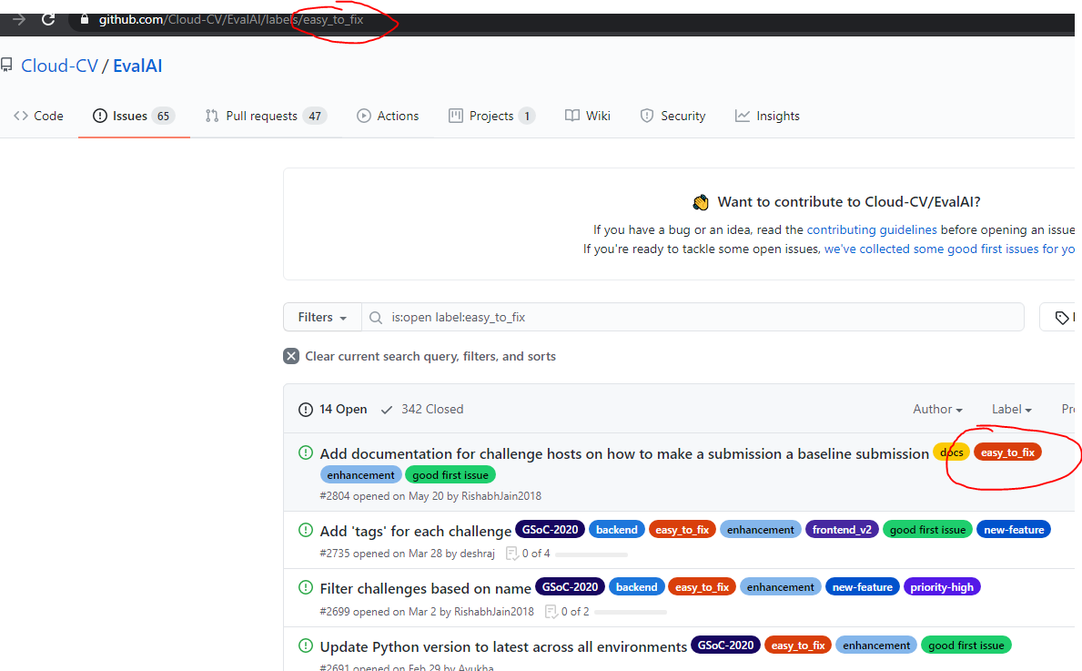The width and height of the screenshot is (1082, 671).
Task: Click the Issues counter badge showing 65
Action: point(163,116)
